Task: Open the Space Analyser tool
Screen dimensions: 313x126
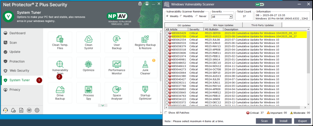Action: coord(117,93)
